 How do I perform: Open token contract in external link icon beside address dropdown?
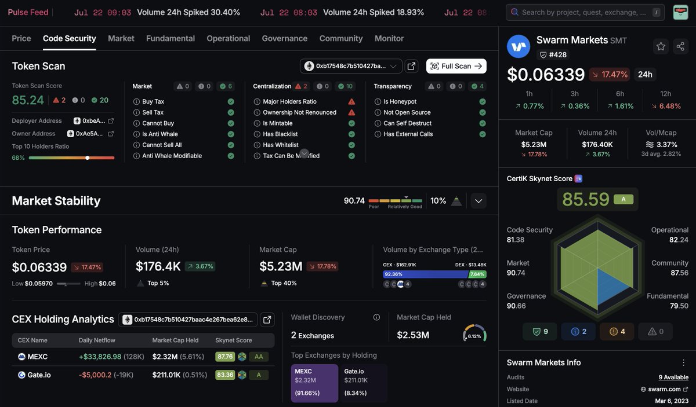point(412,66)
